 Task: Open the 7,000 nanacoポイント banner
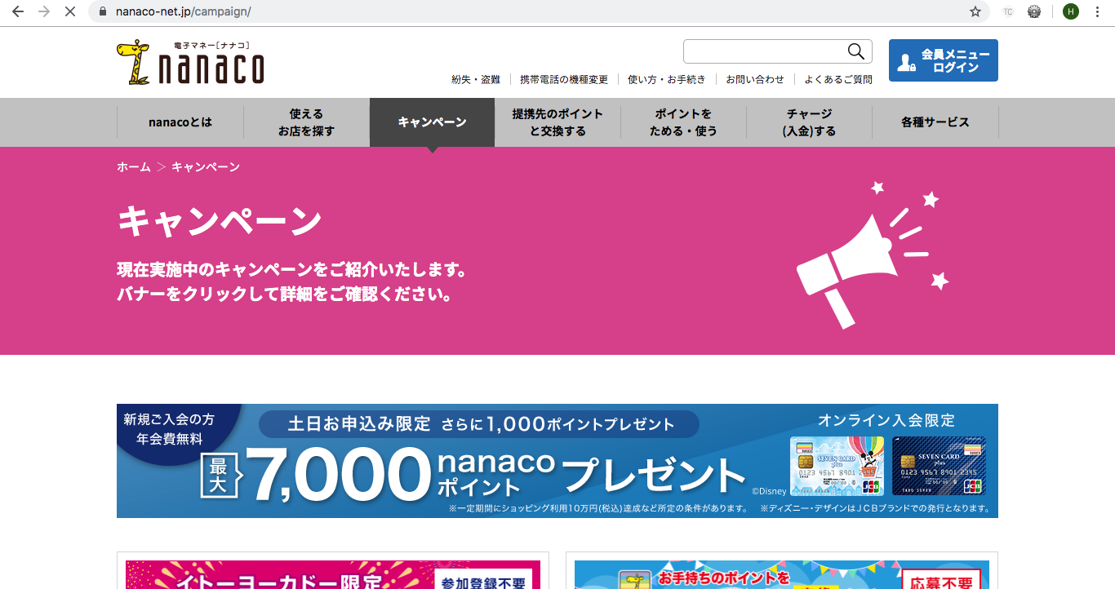(x=557, y=461)
